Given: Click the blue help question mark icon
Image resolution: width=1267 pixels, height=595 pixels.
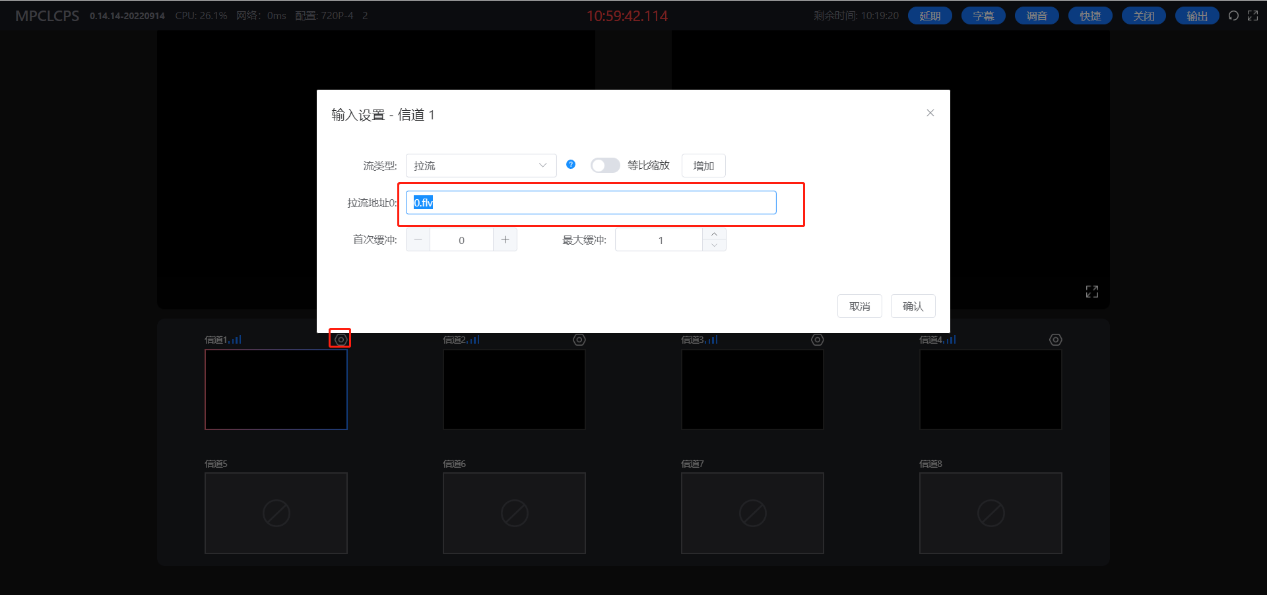Looking at the screenshot, I should 571,165.
